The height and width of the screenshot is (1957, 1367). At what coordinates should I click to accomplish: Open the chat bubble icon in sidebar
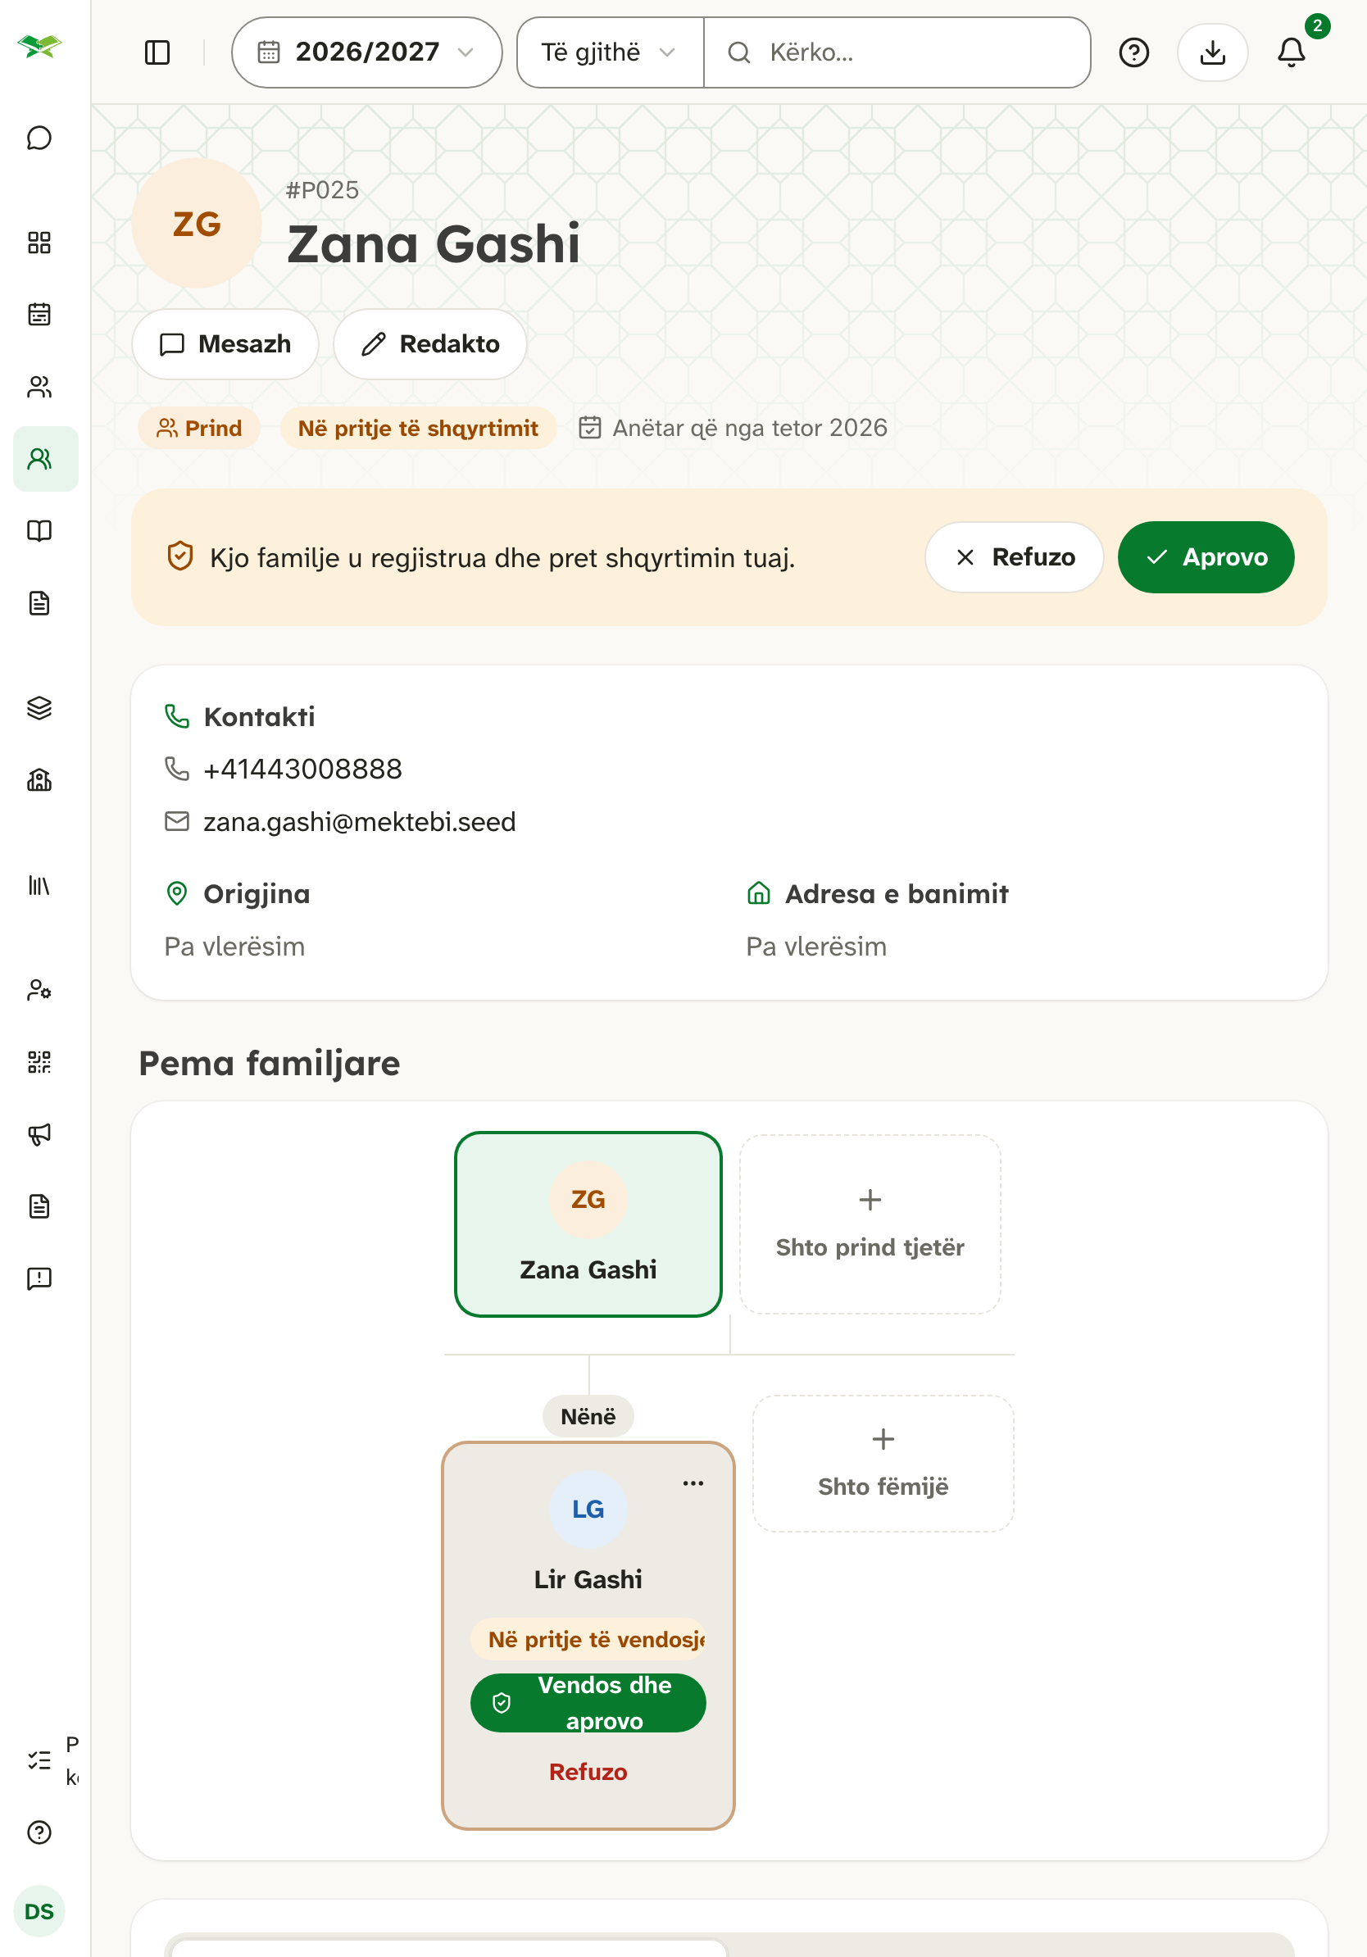pos(39,138)
